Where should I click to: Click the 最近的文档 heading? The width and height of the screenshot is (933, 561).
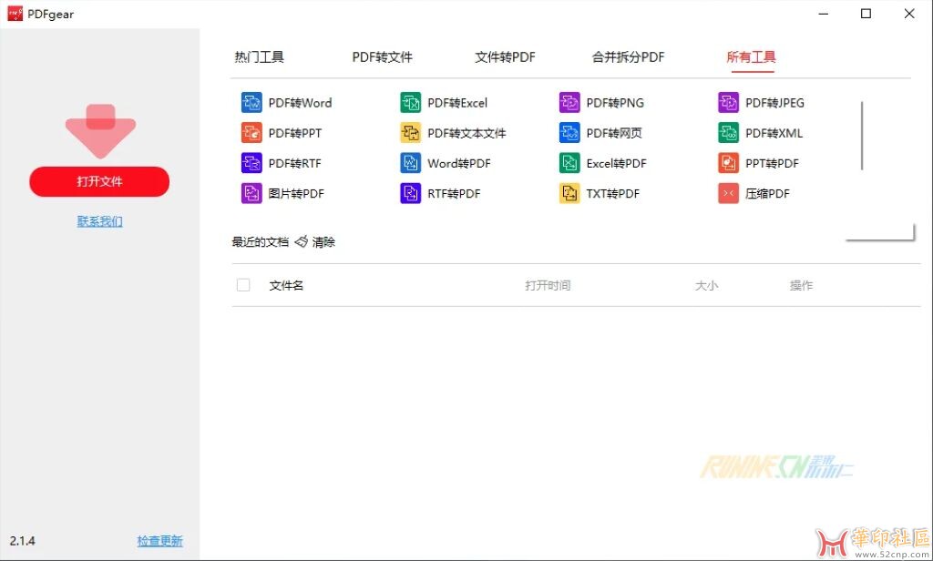(260, 242)
